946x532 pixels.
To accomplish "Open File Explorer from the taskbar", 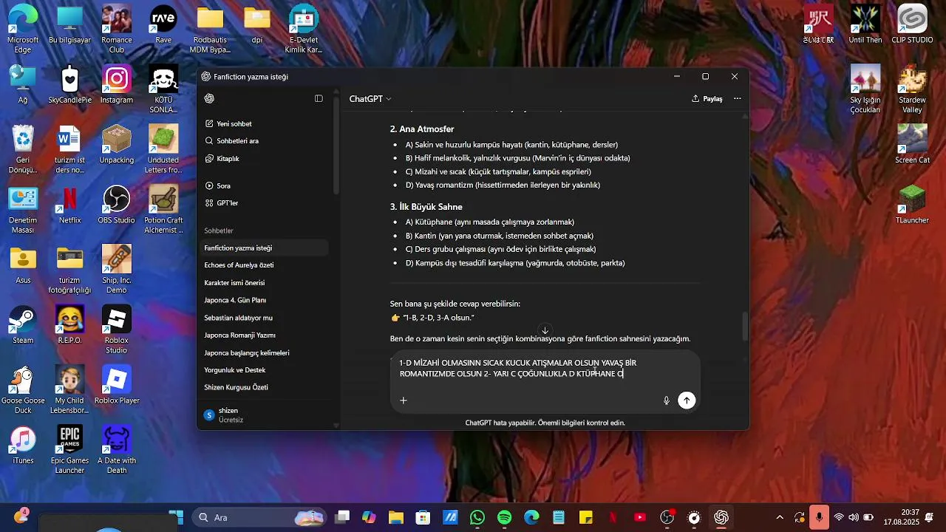I will pyautogui.click(x=396, y=517).
